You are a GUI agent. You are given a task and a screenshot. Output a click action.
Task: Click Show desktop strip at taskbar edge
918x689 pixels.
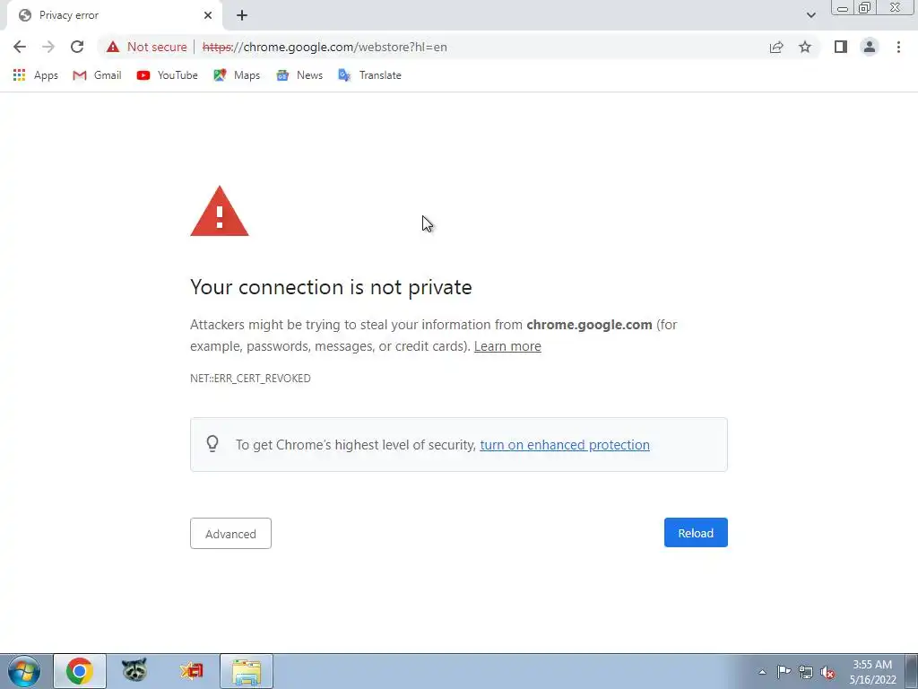[912, 671]
